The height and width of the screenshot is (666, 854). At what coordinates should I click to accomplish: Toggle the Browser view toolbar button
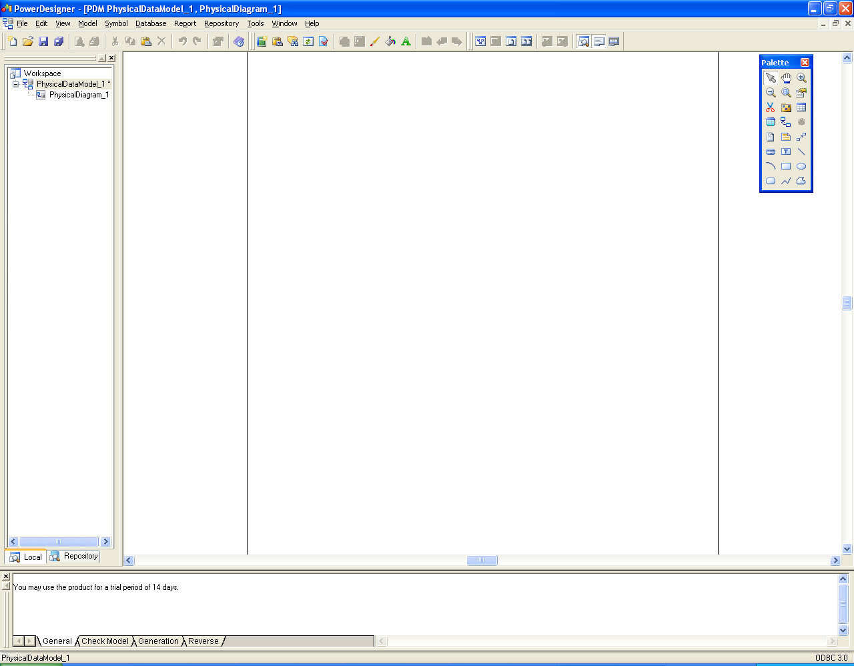[x=584, y=41]
